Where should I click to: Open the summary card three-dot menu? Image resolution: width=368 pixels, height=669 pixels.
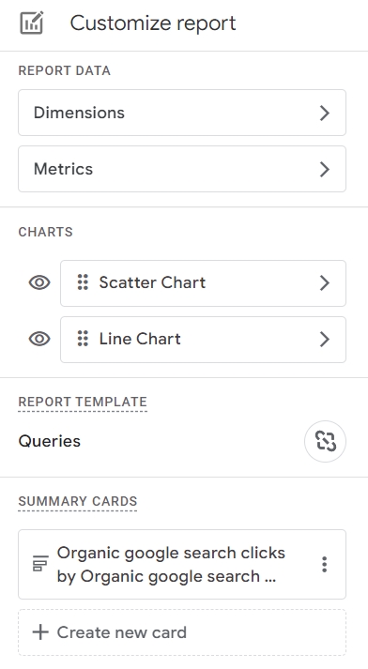pos(325,564)
